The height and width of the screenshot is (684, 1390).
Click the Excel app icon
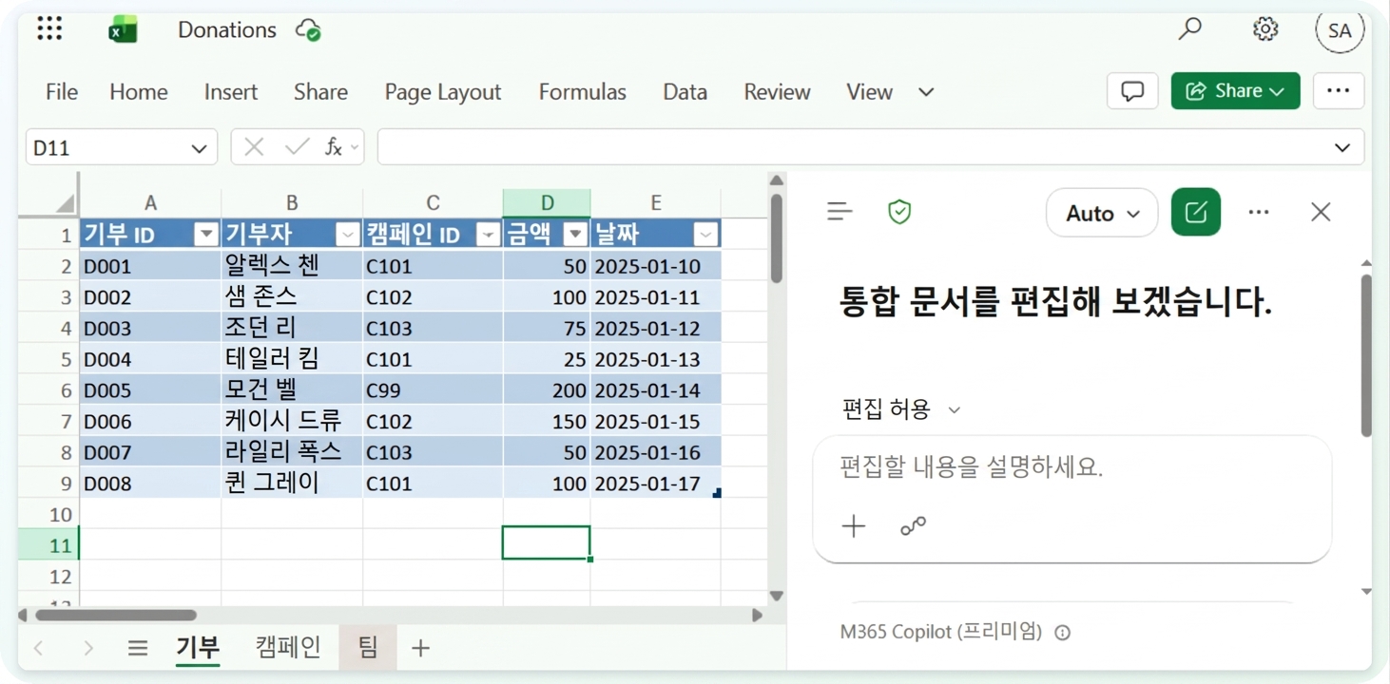pyautogui.click(x=123, y=30)
